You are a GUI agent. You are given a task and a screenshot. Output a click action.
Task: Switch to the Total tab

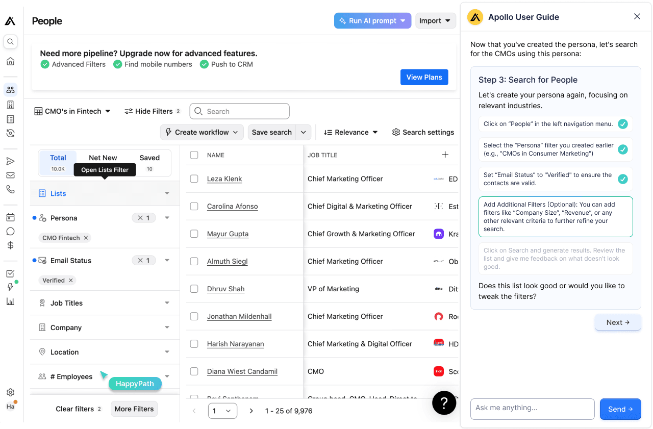pos(58,163)
